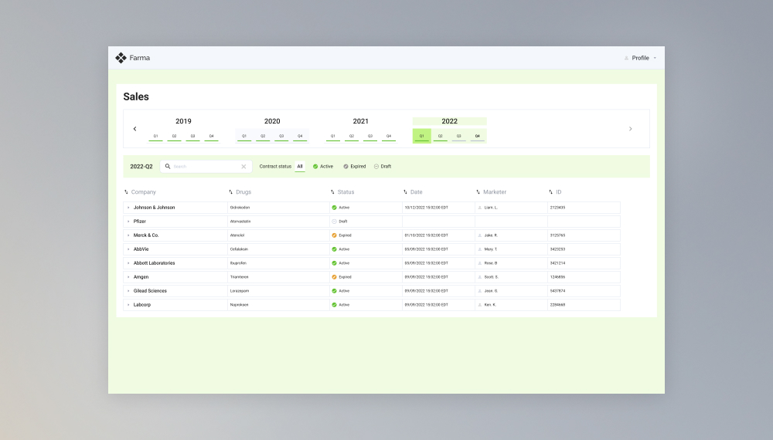
Task: Click the marketer person icon next to Ken K.
Action: 480,305
